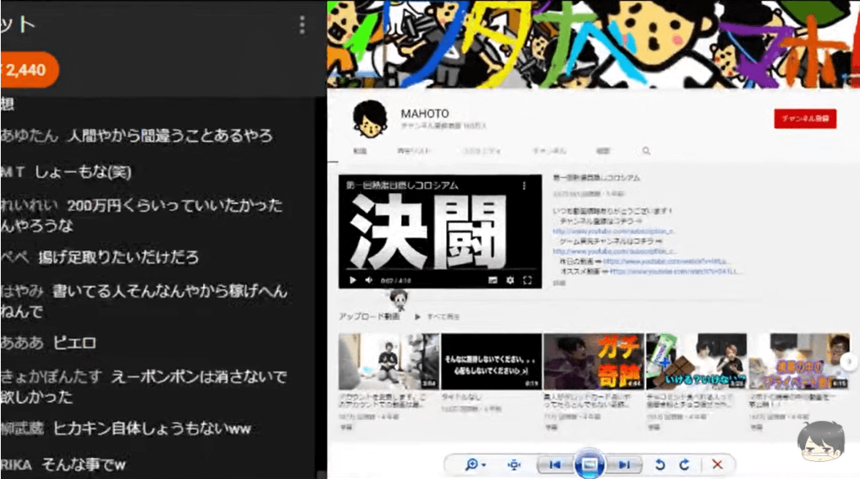The width and height of the screenshot is (860, 479).
Task: Enter fullscreen on the 決闘 video
Action: click(528, 280)
